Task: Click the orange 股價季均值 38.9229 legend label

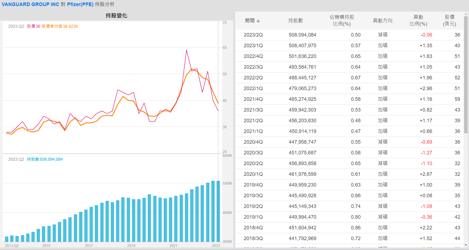Action: (60, 26)
